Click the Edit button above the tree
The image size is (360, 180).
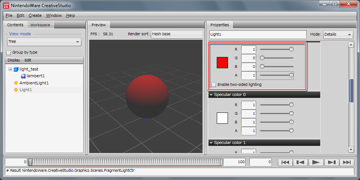click(28, 60)
